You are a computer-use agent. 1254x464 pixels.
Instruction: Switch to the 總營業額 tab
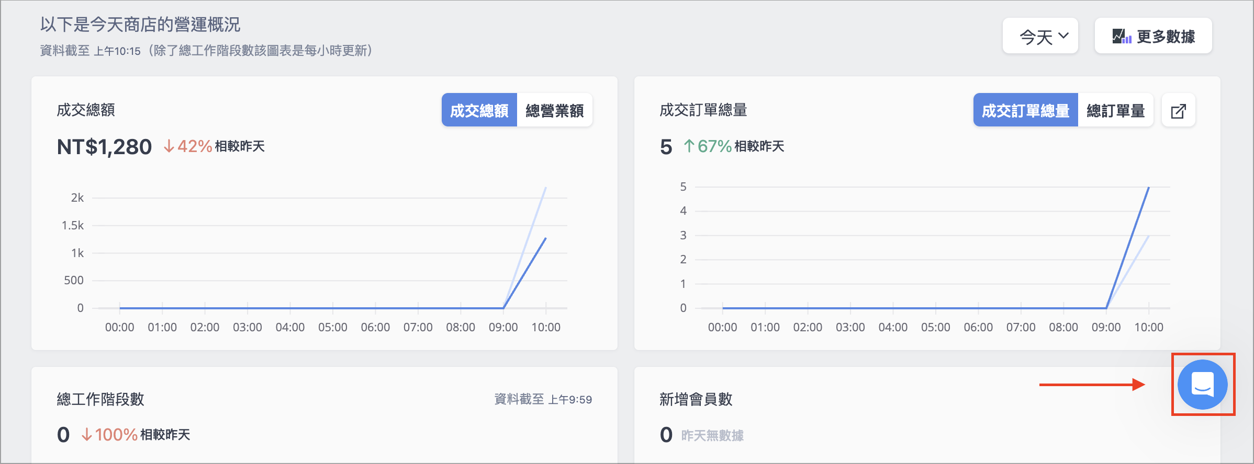[555, 110]
